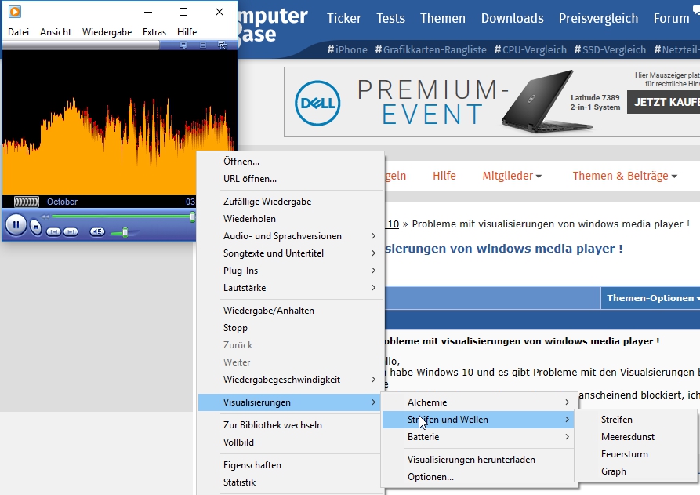Image resolution: width=700 pixels, height=495 pixels.
Task: Click the first small icon on the player's top strip
Action: coord(183,45)
